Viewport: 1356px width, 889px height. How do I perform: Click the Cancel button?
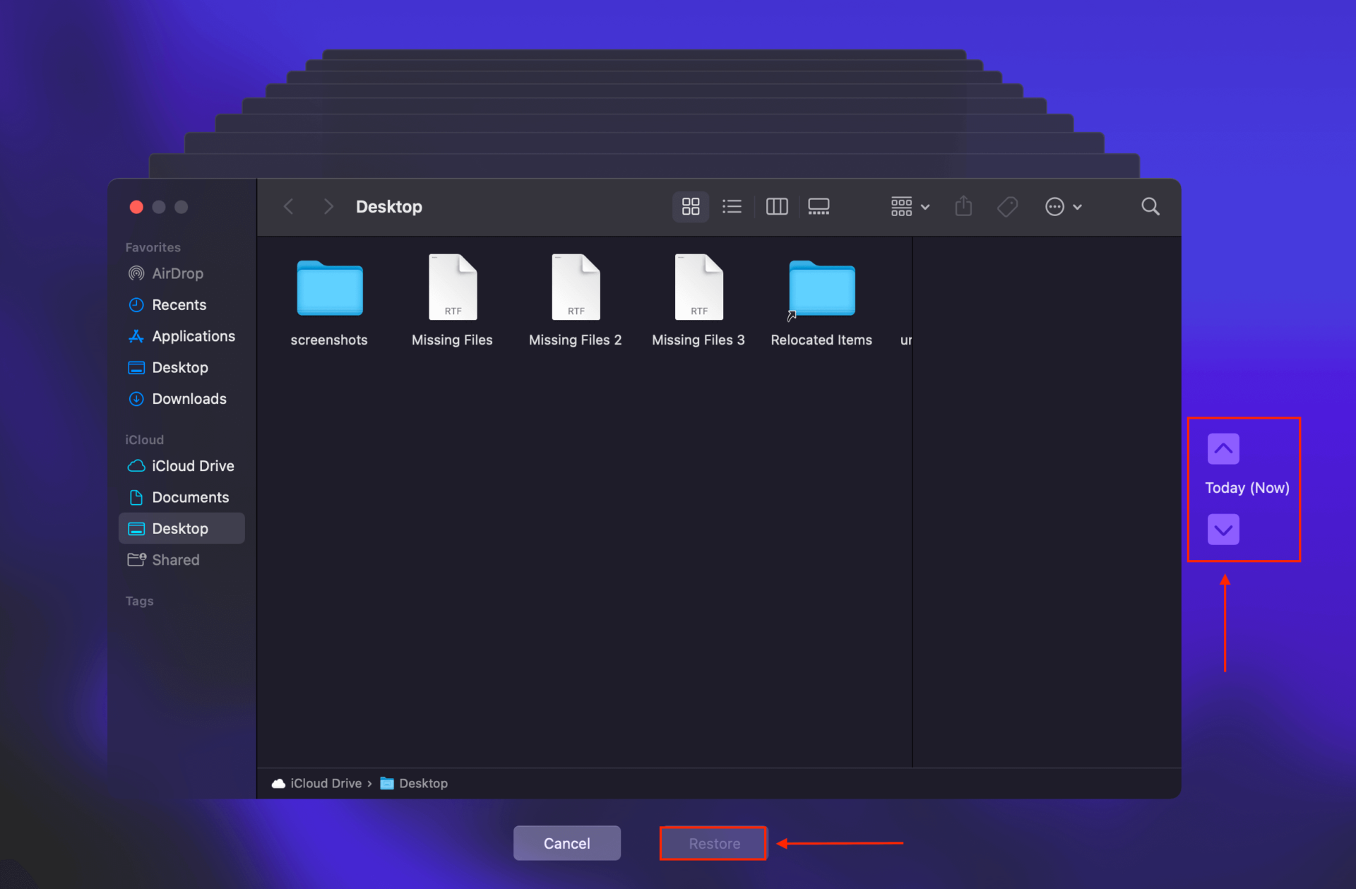566,842
